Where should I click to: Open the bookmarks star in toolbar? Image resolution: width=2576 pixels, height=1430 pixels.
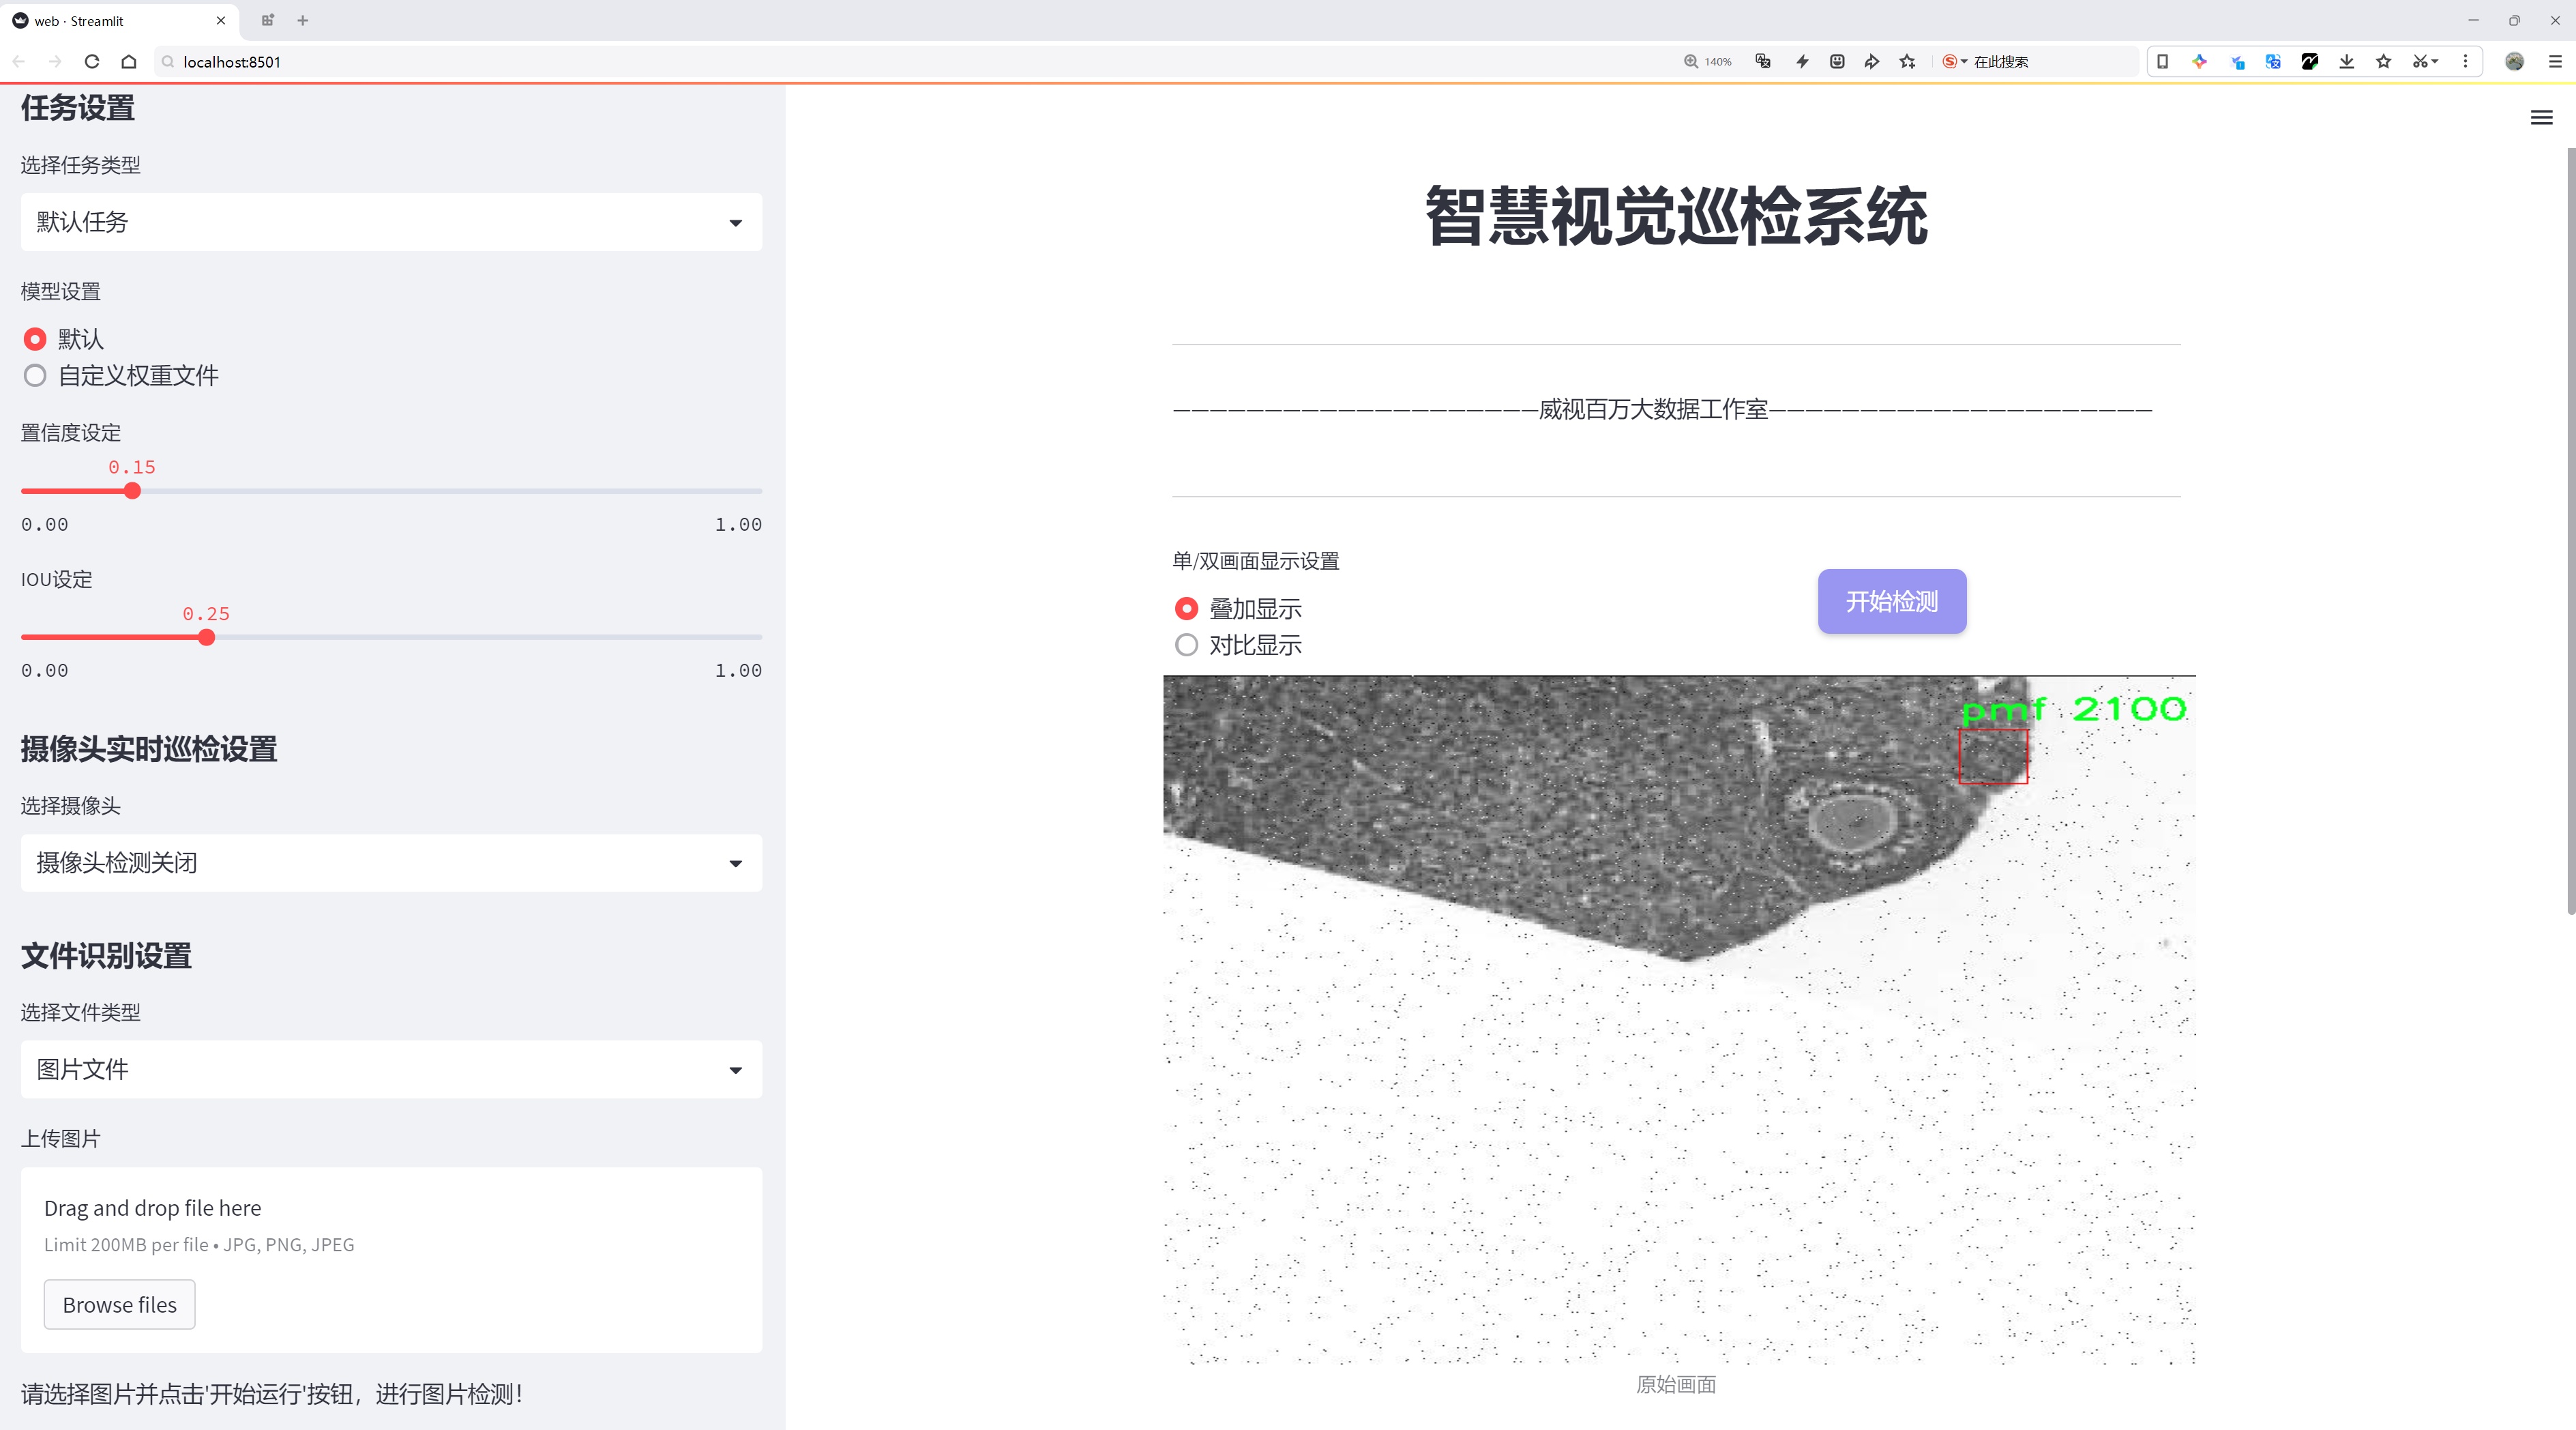point(2384,62)
